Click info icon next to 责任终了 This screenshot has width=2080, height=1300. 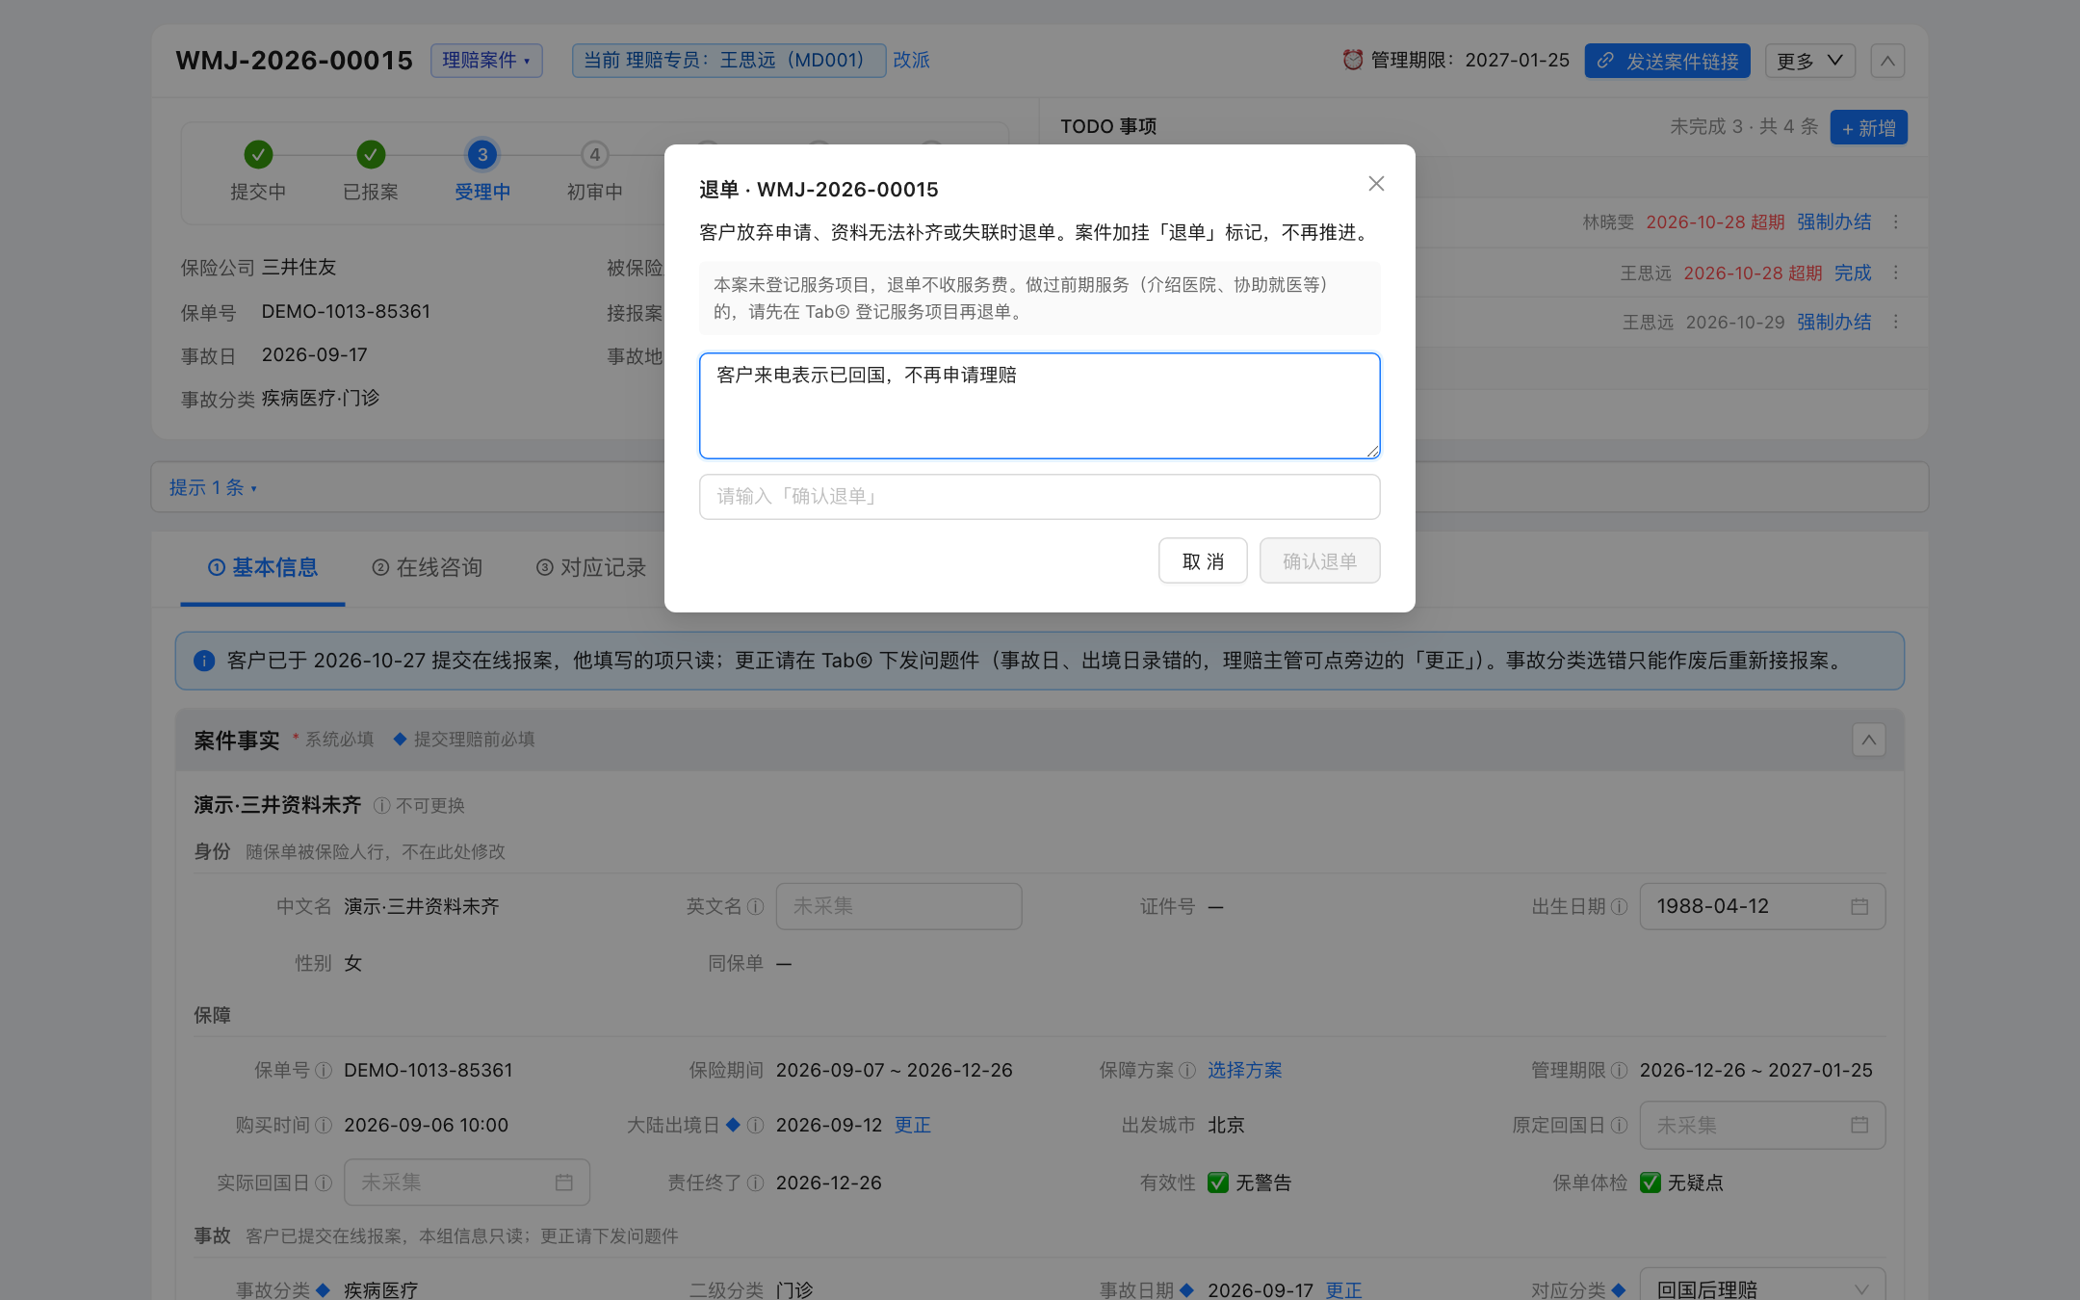tap(756, 1183)
